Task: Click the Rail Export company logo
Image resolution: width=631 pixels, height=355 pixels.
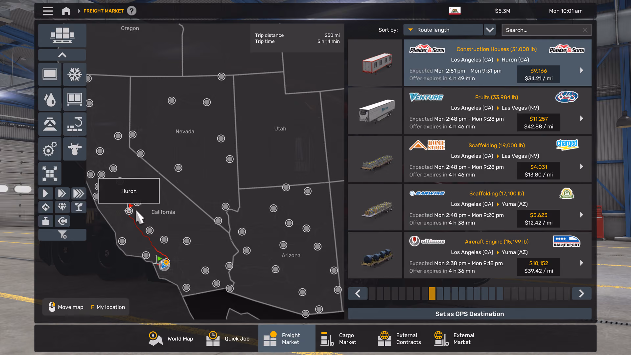Action: click(x=567, y=241)
